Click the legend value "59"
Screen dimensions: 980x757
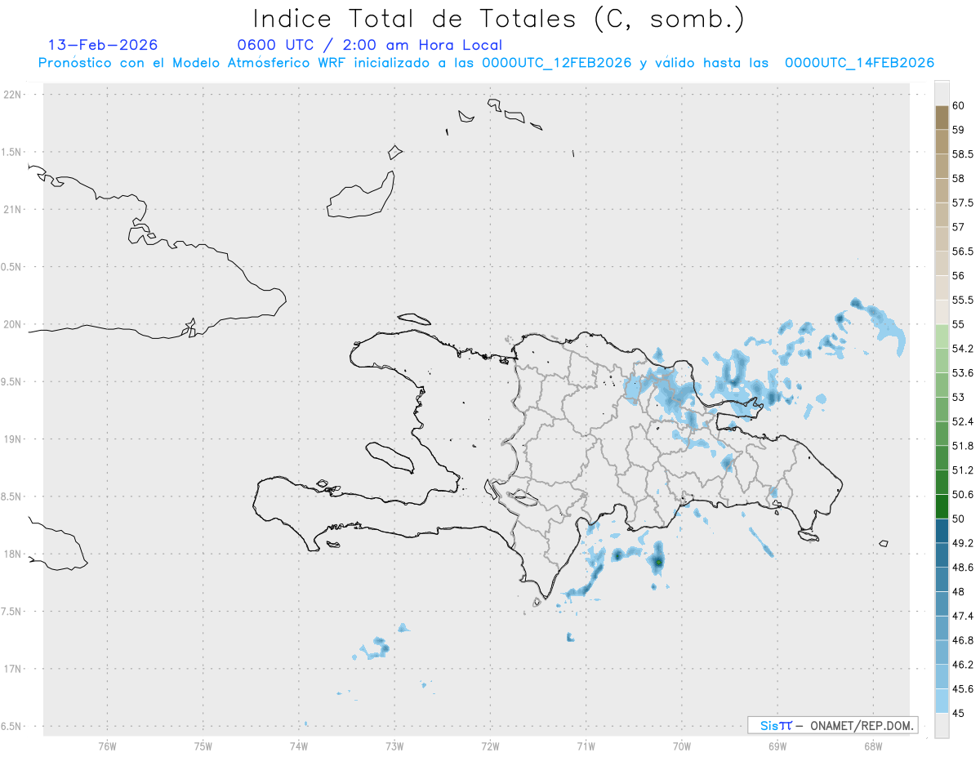pyautogui.click(x=958, y=130)
